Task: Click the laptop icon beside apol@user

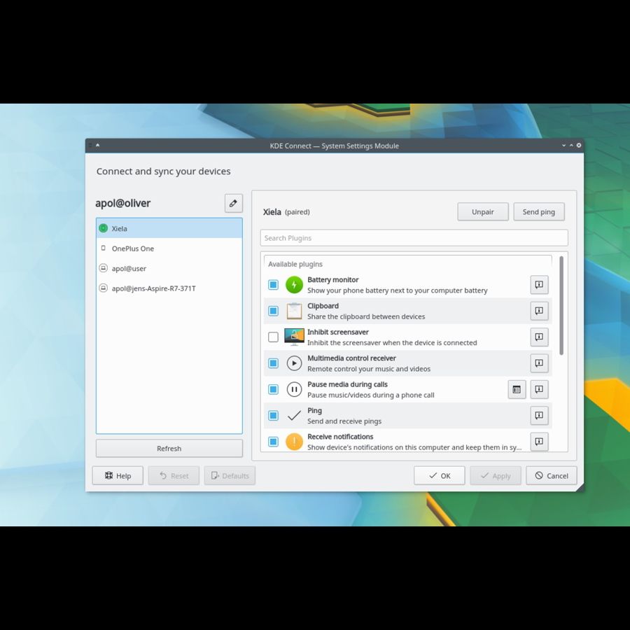Action: pos(104,268)
